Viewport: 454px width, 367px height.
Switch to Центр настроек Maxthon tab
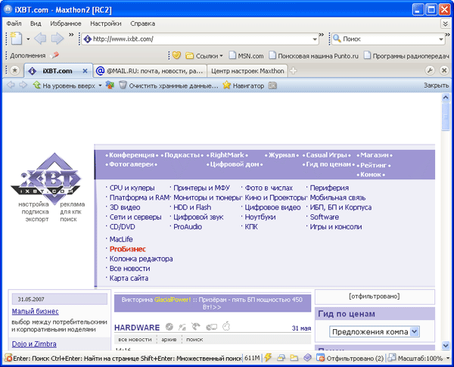(247, 71)
